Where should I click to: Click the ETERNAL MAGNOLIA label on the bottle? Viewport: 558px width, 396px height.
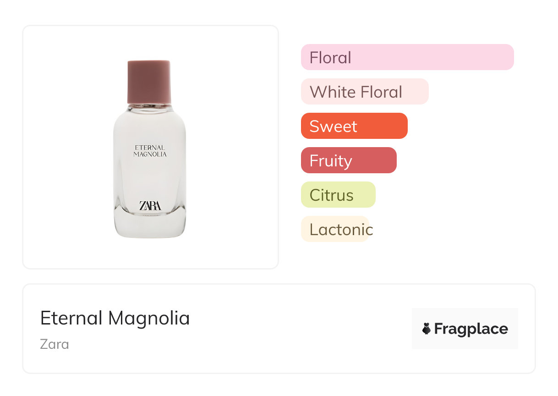150,151
